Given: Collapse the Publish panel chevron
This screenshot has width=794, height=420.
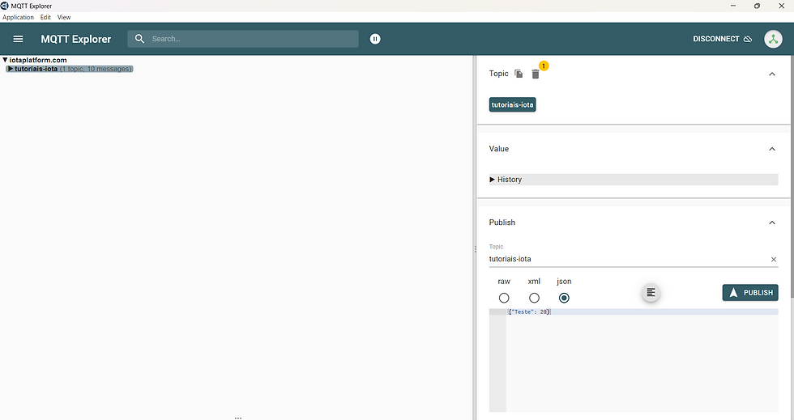Looking at the screenshot, I should point(772,223).
